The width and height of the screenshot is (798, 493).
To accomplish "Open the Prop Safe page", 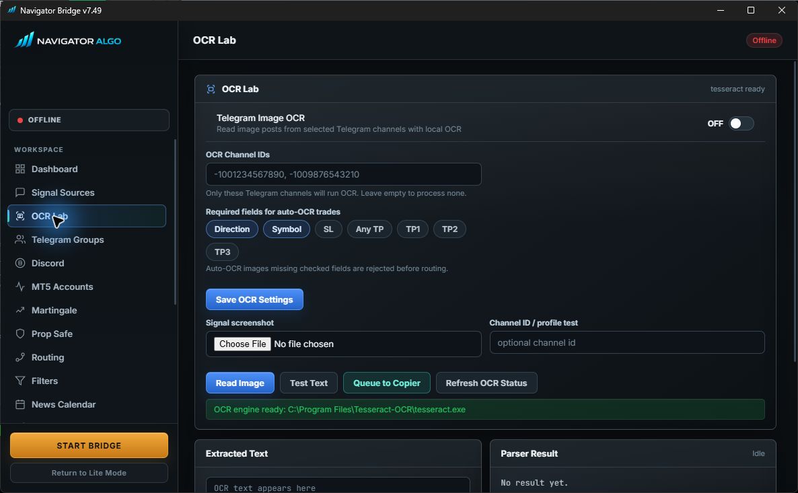I will (87, 333).
